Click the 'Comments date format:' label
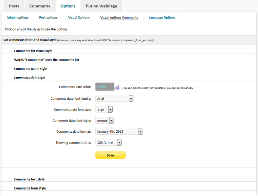Viewport: 258px width, 196px height. click(74, 131)
